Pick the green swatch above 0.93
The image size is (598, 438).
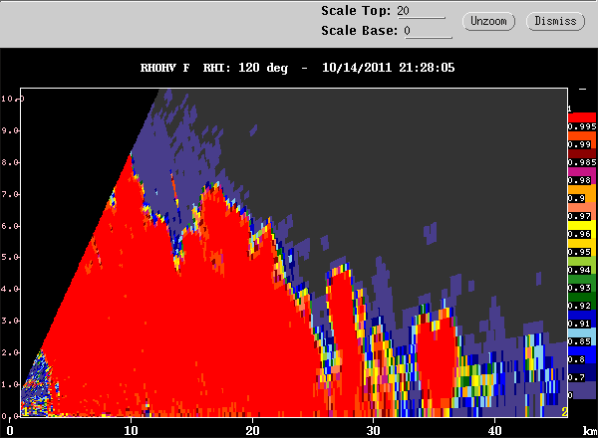[x=582, y=279]
